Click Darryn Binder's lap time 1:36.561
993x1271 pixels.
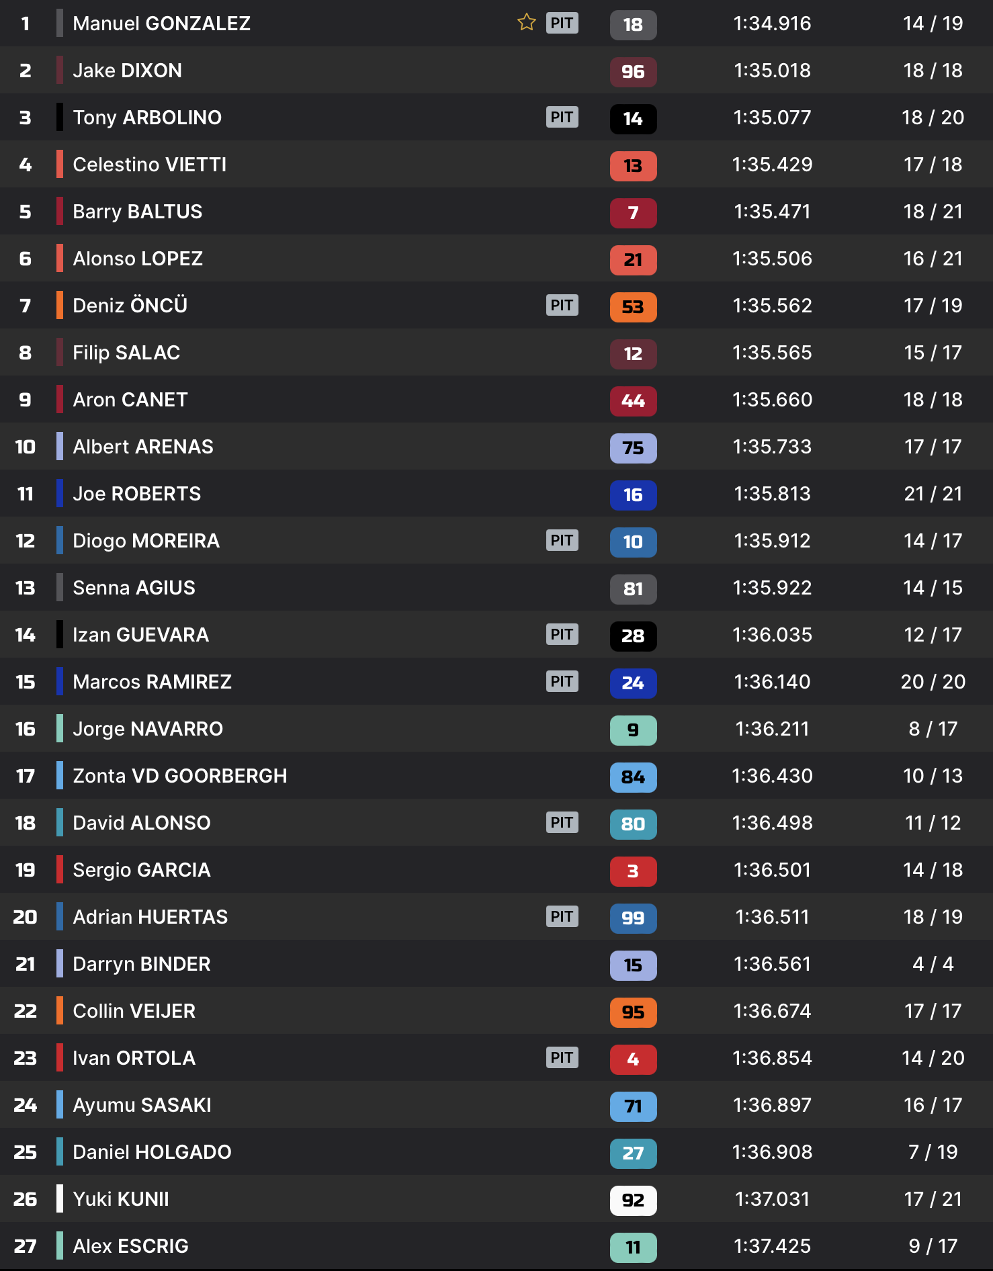tap(772, 964)
